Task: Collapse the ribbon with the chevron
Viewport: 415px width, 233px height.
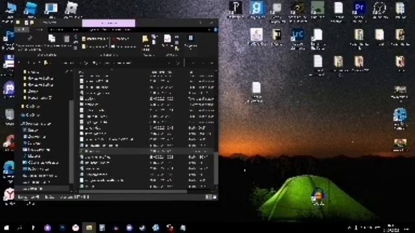Action: (209, 30)
